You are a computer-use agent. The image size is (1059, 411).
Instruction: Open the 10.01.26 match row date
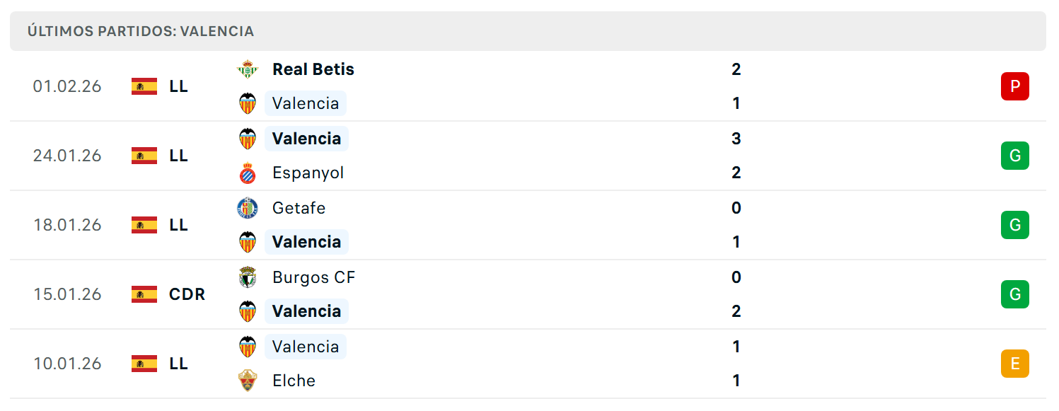(67, 364)
